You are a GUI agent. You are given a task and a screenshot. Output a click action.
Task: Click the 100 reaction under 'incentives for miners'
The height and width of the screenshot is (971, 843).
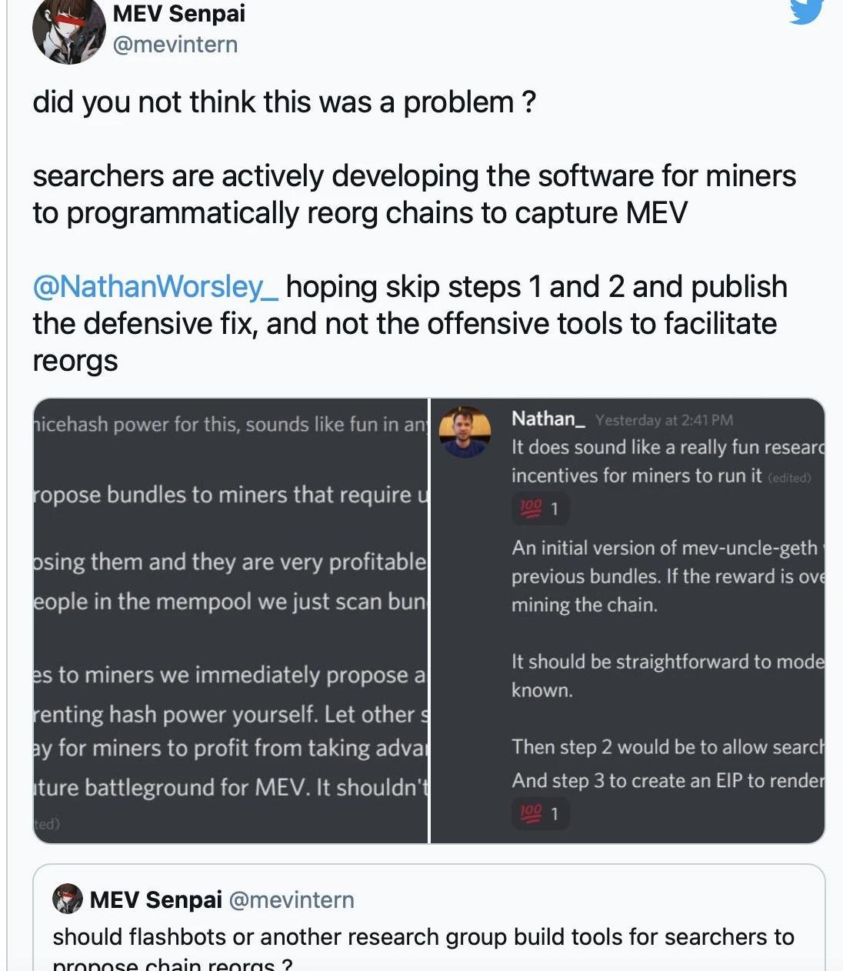[541, 509]
